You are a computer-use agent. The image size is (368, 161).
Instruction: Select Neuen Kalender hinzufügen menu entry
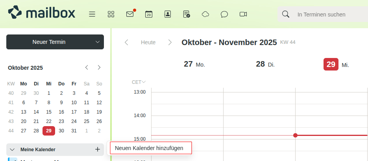tap(149, 148)
